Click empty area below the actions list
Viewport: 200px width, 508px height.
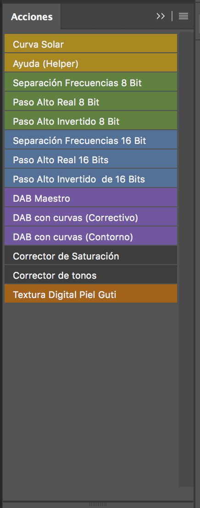(x=91, y=395)
